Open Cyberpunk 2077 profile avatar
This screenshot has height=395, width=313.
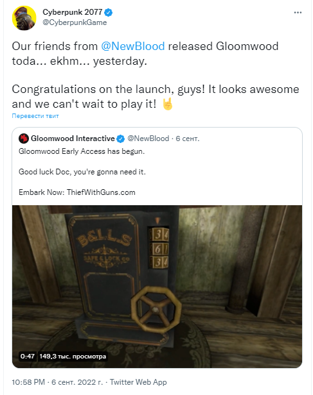(24, 19)
